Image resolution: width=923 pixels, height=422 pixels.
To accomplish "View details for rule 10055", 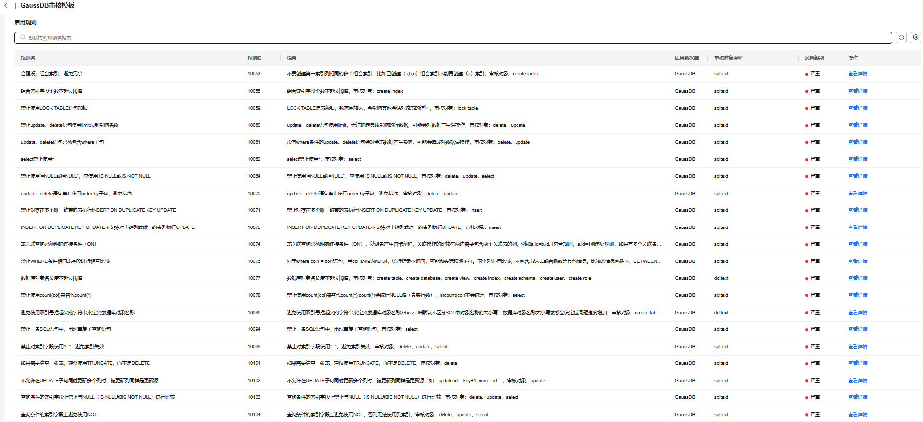I will 857,91.
